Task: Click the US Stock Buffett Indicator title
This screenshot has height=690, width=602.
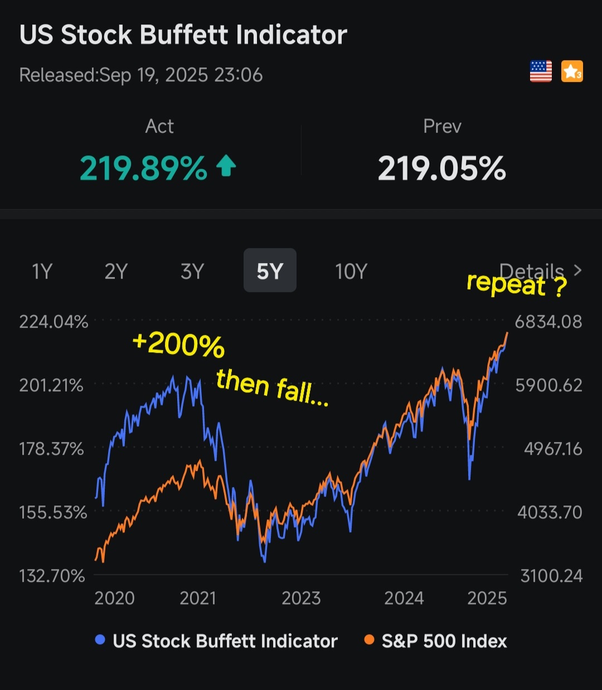Action: pyautogui.click(x=183, y=35)
